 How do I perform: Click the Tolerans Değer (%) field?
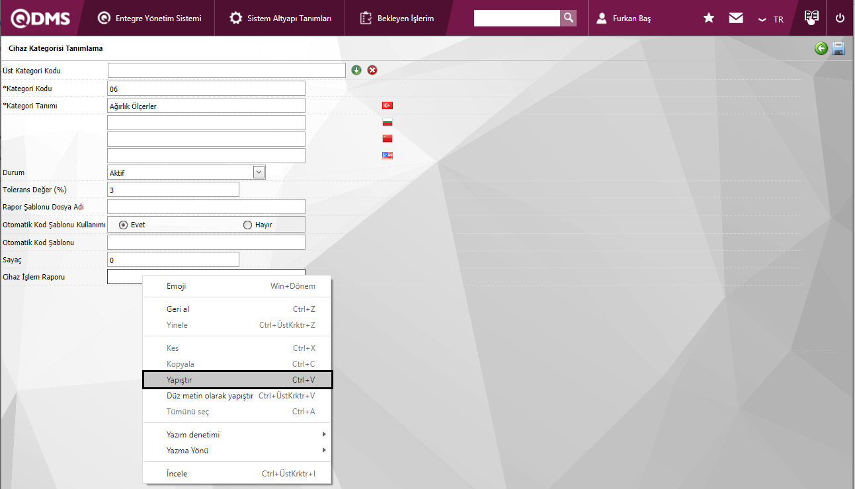[173, 190]
